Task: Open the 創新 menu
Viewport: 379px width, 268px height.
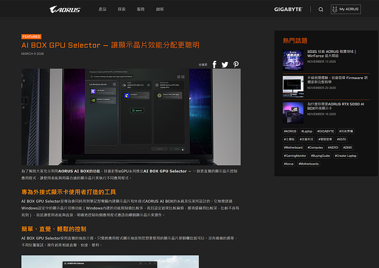Action: 160,9
